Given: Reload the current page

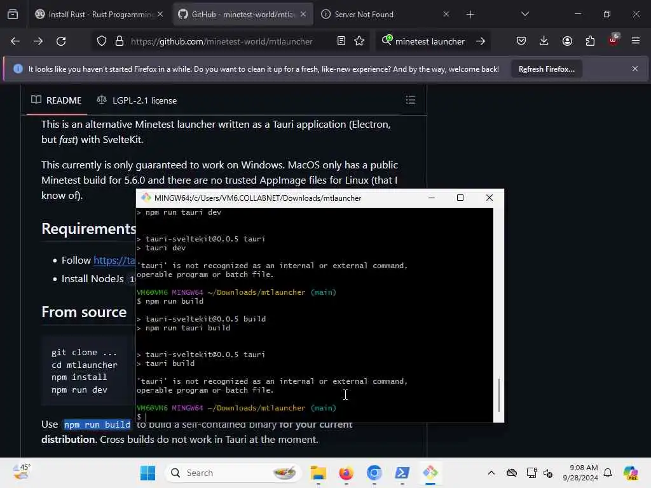Looking at the screenshot, I should tap(61, 41).
